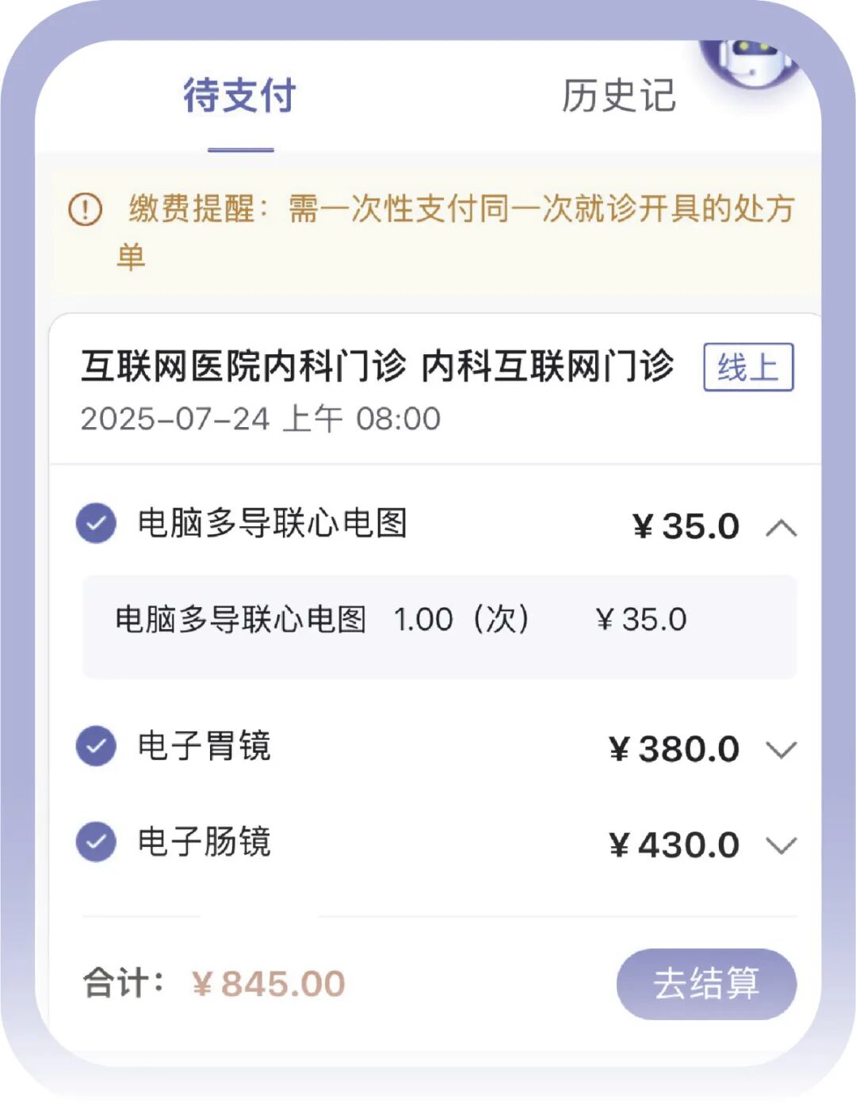Expand the 电子胃镜 details chevron
Screen dimensions: 856x1107
pyautogui.click(x=781, y=750)
